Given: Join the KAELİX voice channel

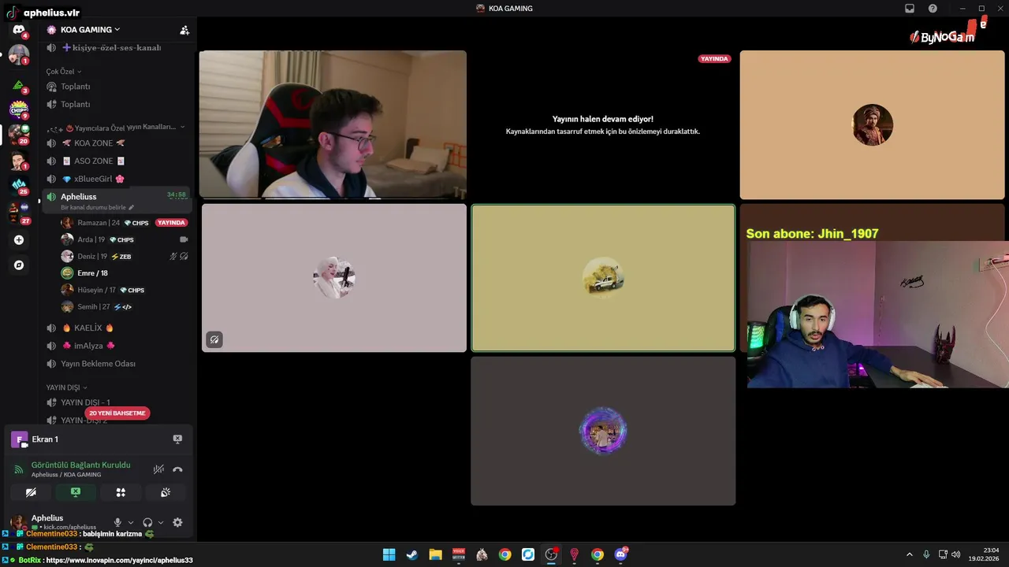Looking at the screenshot, I should tap(116, 328).
